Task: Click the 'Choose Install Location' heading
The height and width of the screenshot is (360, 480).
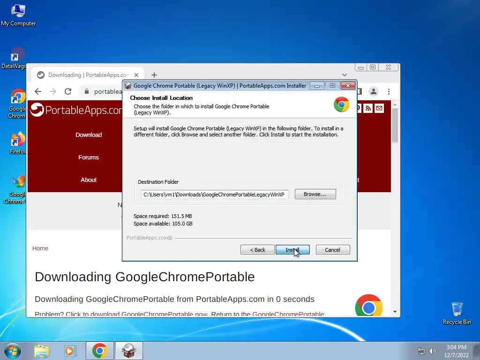Action: pos(161,98)
